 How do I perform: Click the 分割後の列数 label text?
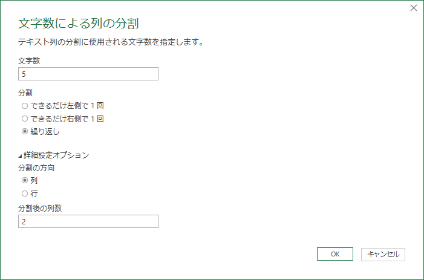41,209
